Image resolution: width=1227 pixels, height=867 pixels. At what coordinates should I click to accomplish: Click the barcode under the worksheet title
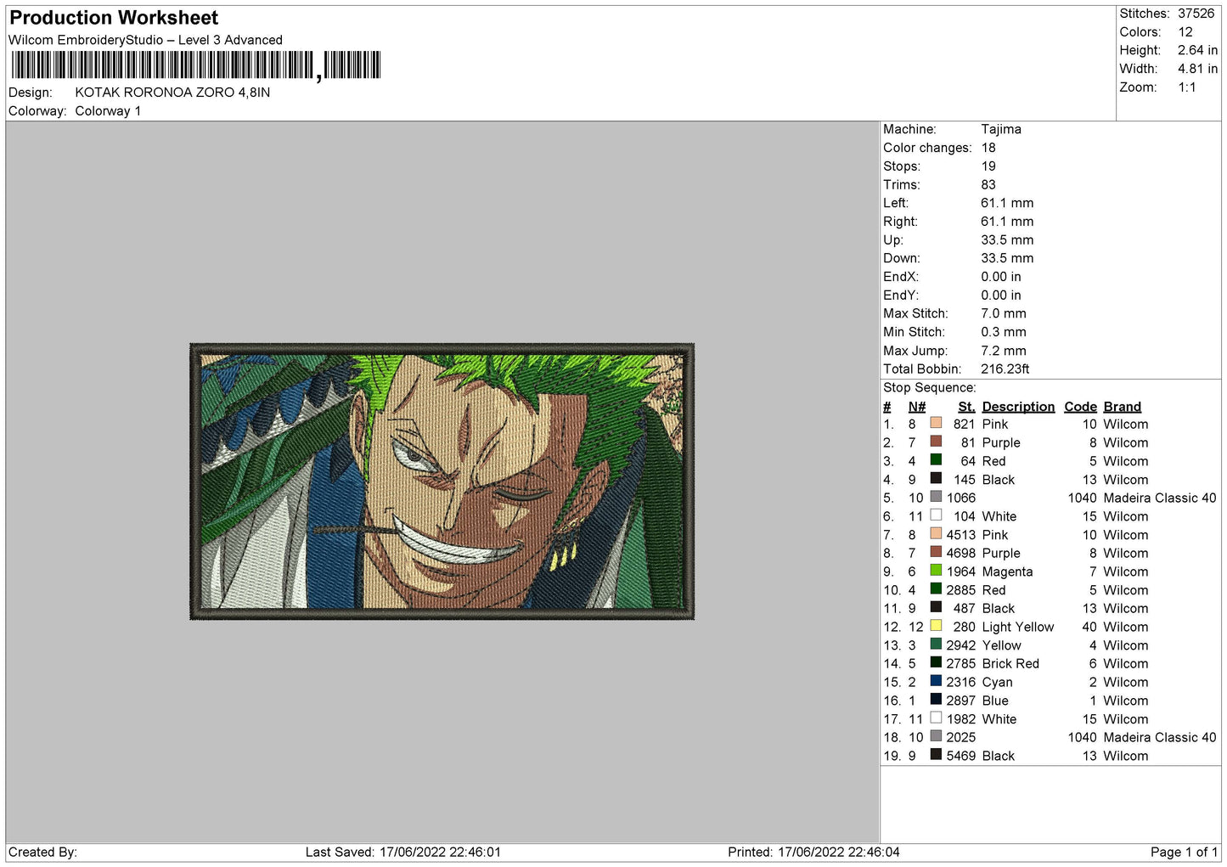195,65
